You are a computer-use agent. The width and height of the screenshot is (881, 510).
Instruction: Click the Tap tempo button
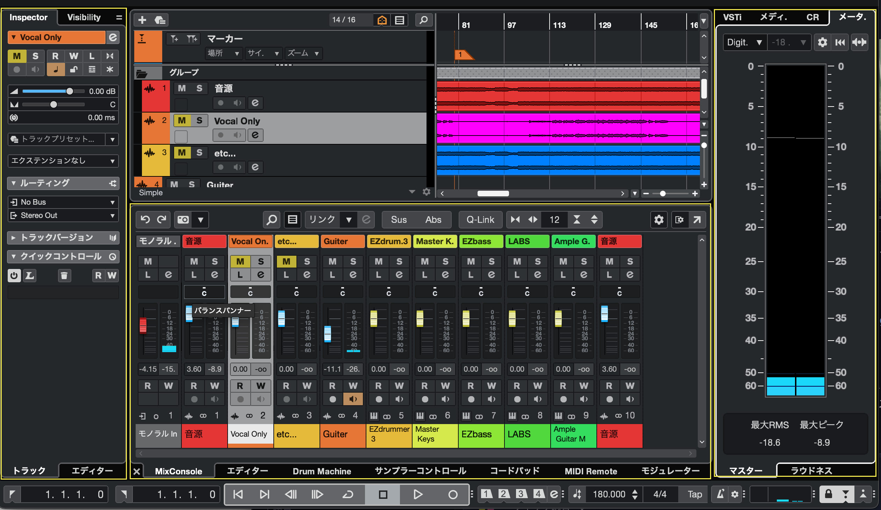(695, 494)
